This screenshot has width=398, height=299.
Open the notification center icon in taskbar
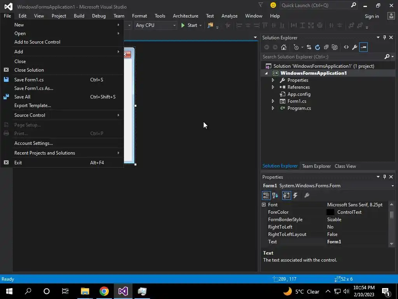click(x=386, y=291)
